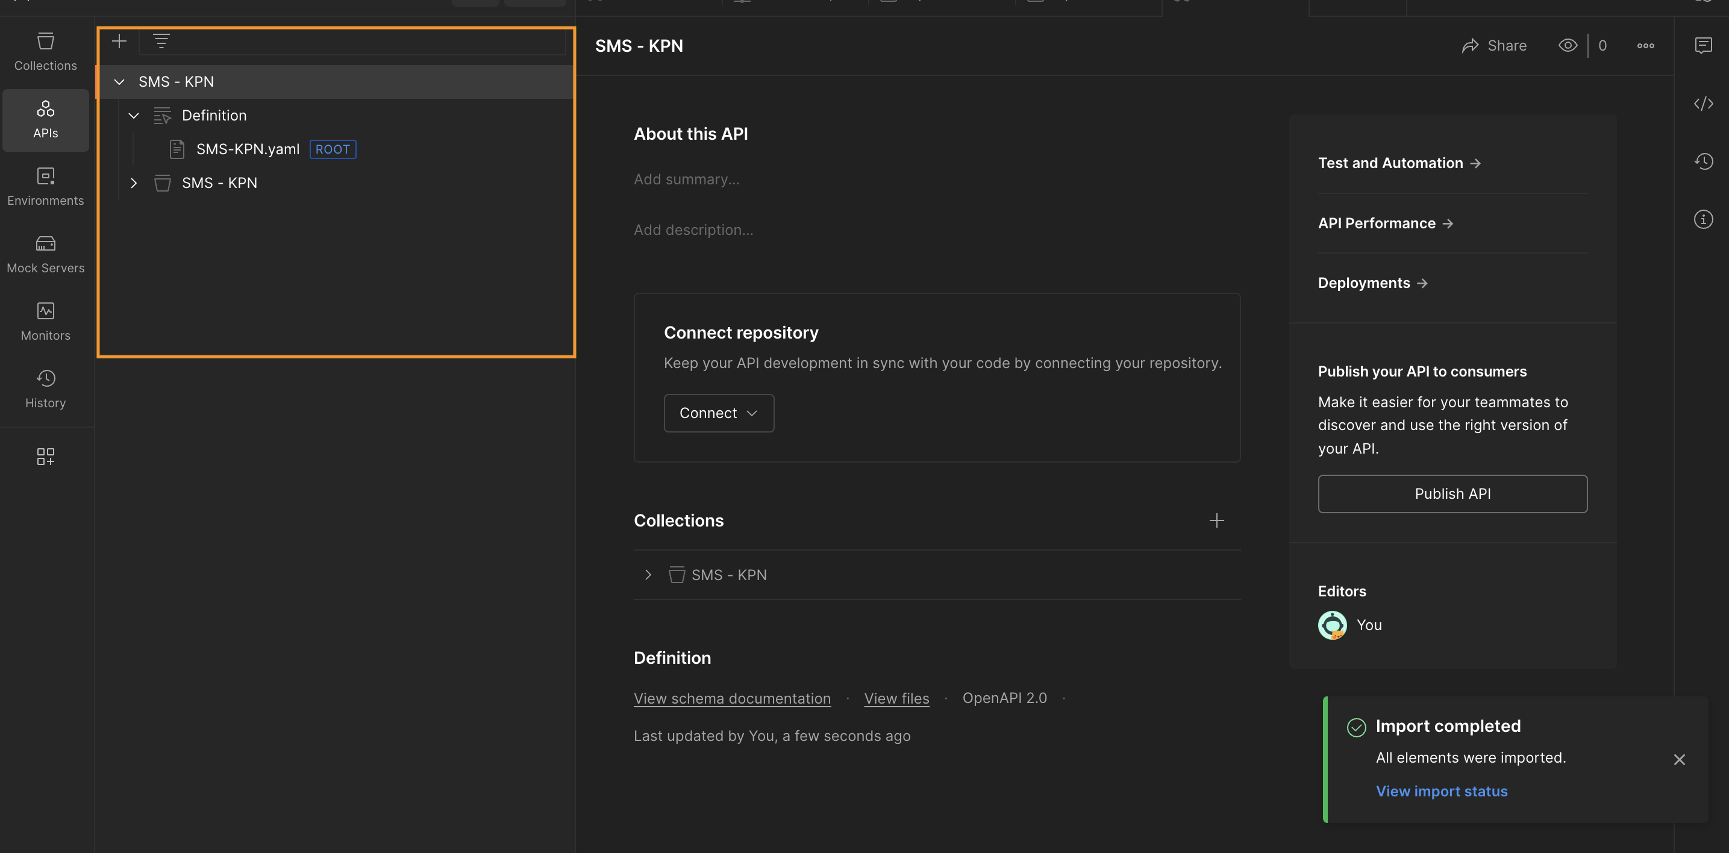Open Test and Automation

[x=1399, y=163]
